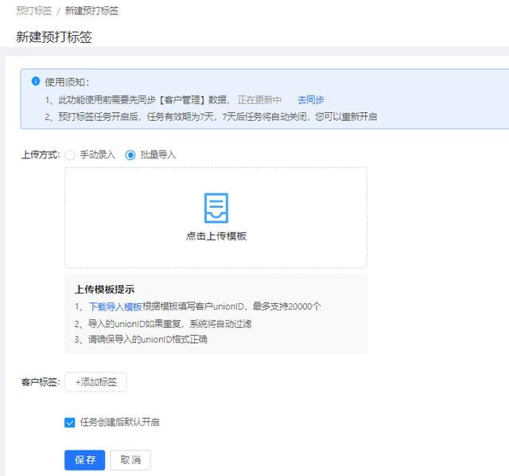Toggle the 任务创建后默认开启 checkbox
Screen dimensions: 509x476
pyautogui.click(x=69, y=423)
